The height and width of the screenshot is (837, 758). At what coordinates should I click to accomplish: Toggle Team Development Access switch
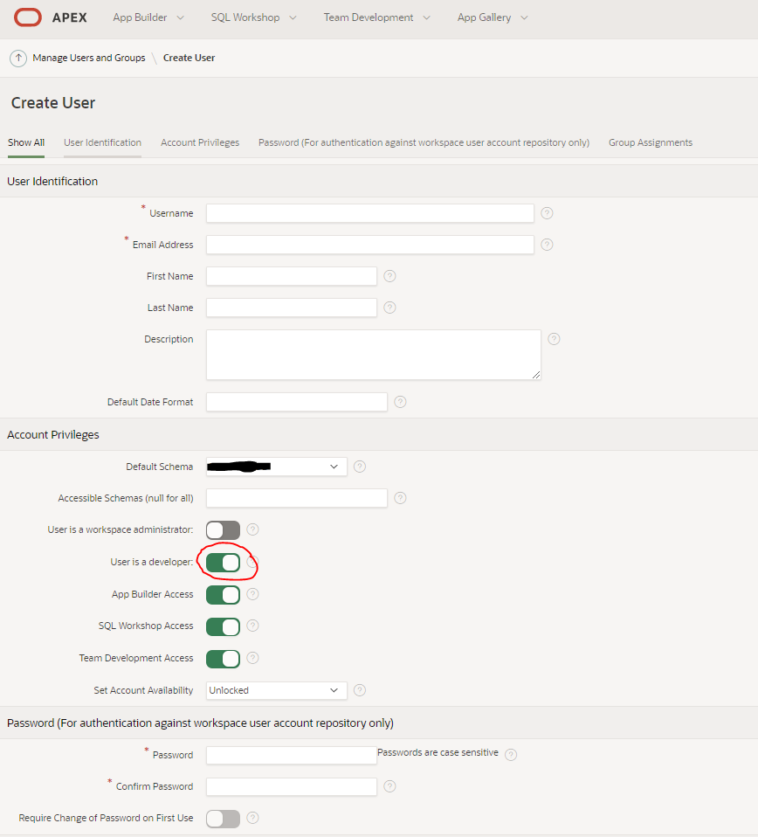[x=223, y=659]
